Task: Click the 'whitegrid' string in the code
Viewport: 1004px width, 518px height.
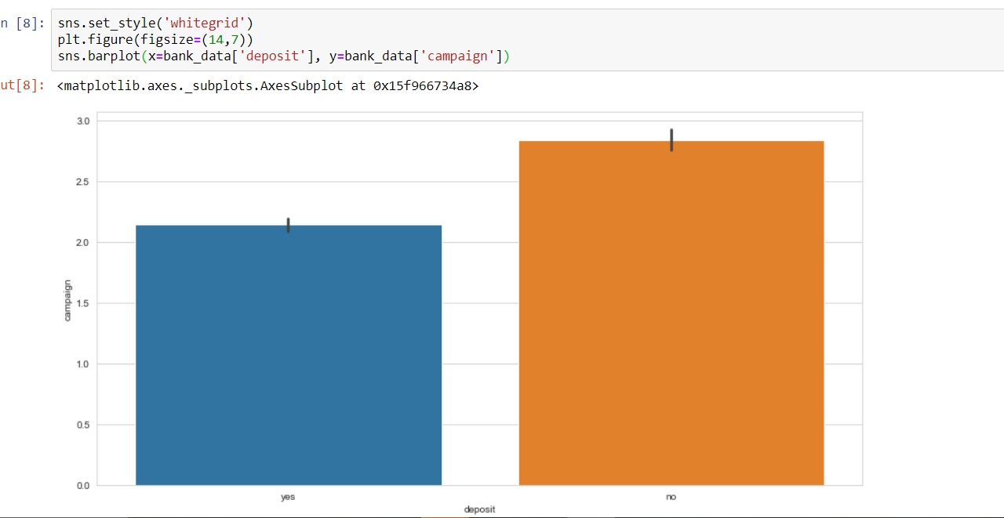Action: pyautogui.click(x=206, y=23)
